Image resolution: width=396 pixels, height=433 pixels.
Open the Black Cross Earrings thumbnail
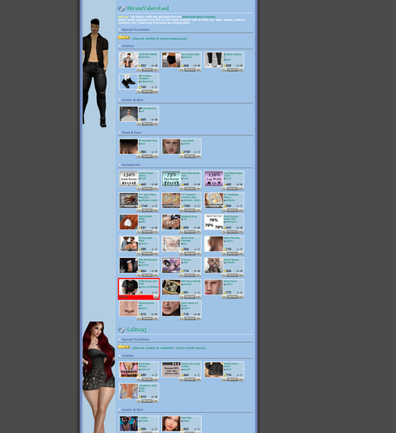(x=171, y=243)
